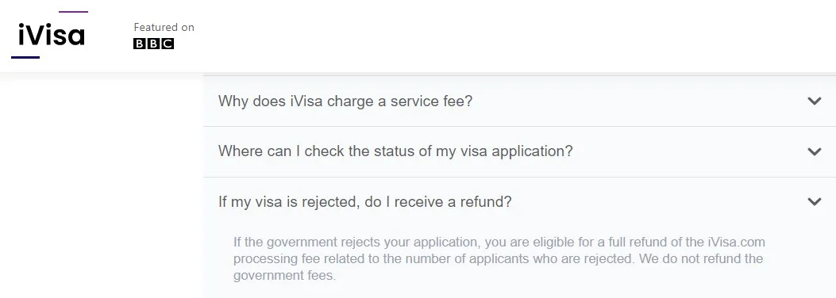Click the middle B block of the BBC logo
This screenshot has height=298, width=836.
pyautogui.click(x=153, y=44)
